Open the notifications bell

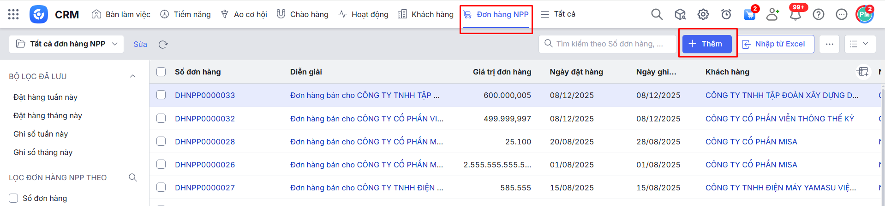click(x=795, y=14)
